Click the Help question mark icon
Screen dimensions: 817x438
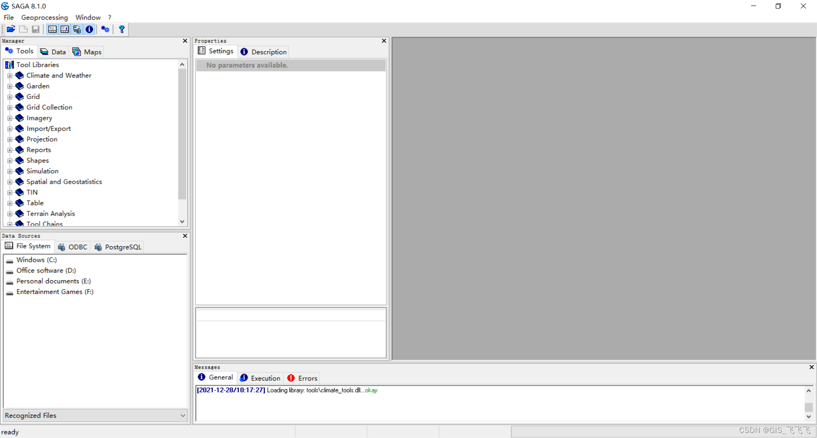pos(122,29)
